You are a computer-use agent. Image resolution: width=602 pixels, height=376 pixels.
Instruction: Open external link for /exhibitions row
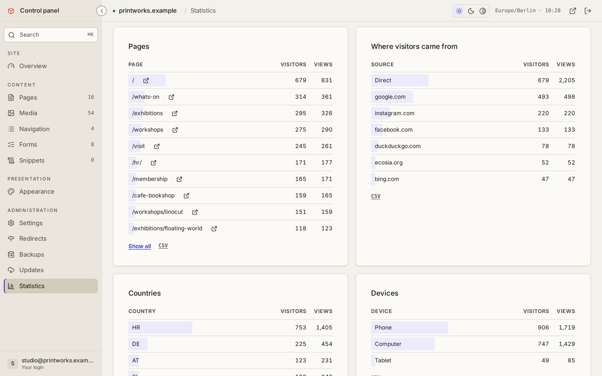[x=175, y=114]
